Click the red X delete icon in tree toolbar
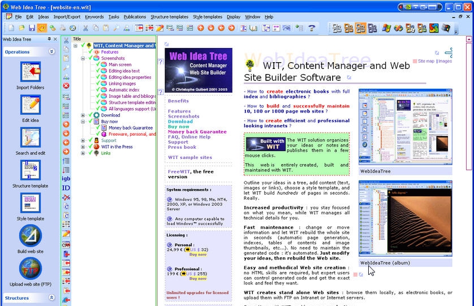Screen dimensions: 474x306 click(x=66, y=86)
